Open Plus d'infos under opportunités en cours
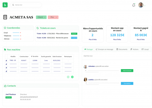The image size is (152, 108). [93, 39]
